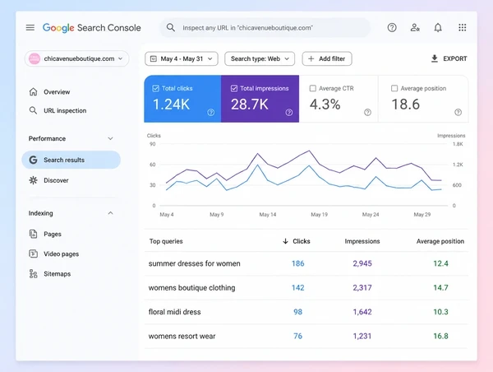This screenshot has height=372, width=493.
Task: Open the user settings person icon
Action: click(415, 28)
